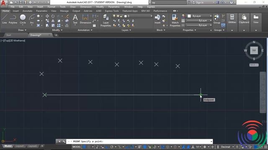Click the Move tool in Modify panel

coord(47,16)
